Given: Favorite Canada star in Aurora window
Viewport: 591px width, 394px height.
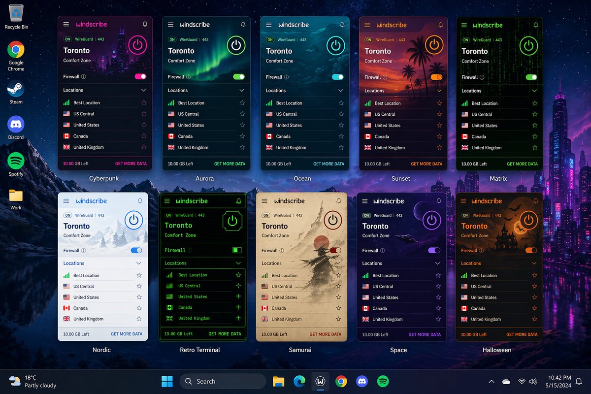Looking at the screenshot, I should coord(242,136).
